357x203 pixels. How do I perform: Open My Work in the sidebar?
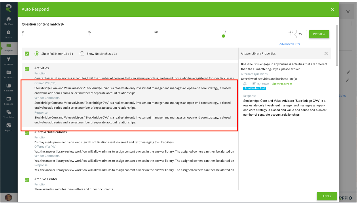(9, 21)
